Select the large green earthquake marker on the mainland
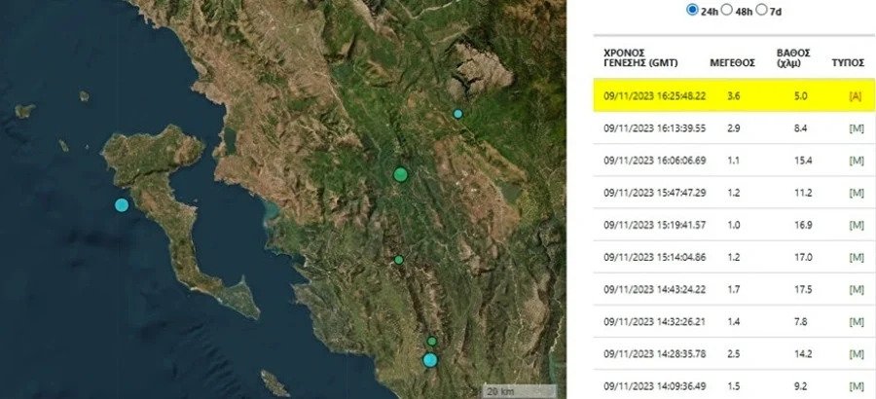The height and width of the screenshot is (399, 876). click(x=400, y=174)
